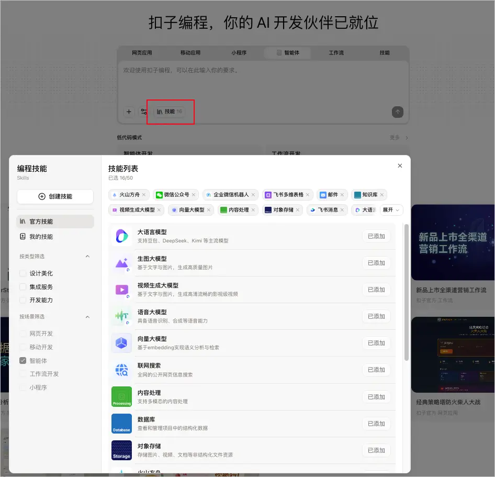Open the 新品上市全渠道营销工作流 thumbnail
The height and width of the screenshot is (477, 495).
(453, 242)
